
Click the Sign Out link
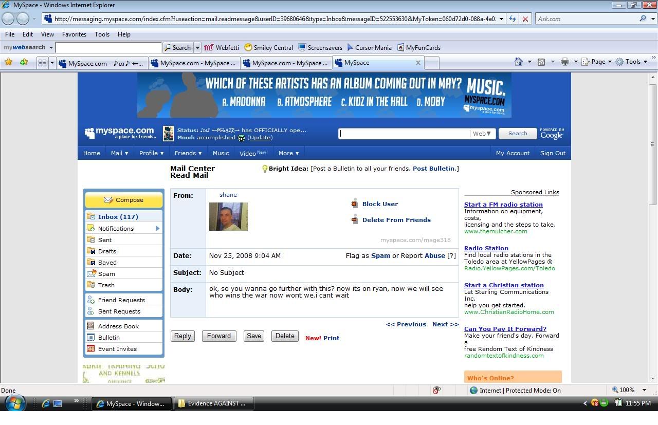(x=553, y=153)
